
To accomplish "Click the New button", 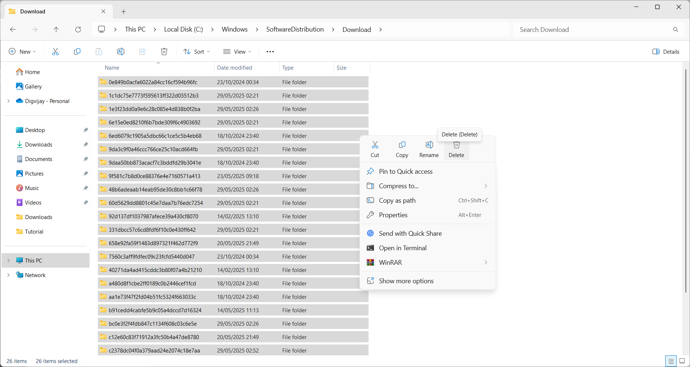I will pos(22,51).
